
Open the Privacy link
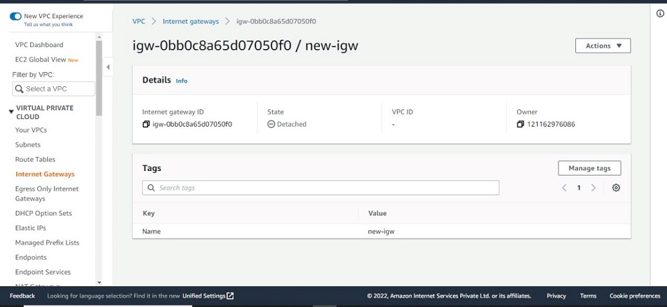557,296
